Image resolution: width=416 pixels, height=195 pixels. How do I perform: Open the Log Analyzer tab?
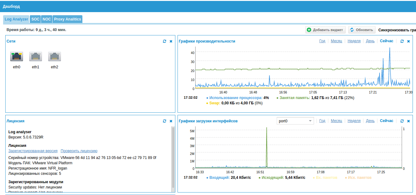click(16, 19)
